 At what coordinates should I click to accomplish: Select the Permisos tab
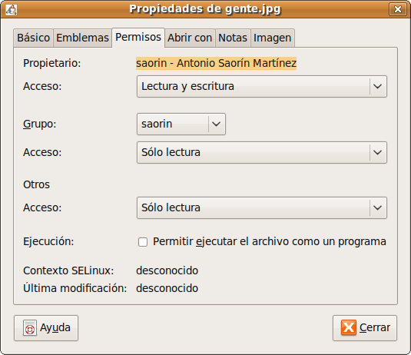(138, 37)
